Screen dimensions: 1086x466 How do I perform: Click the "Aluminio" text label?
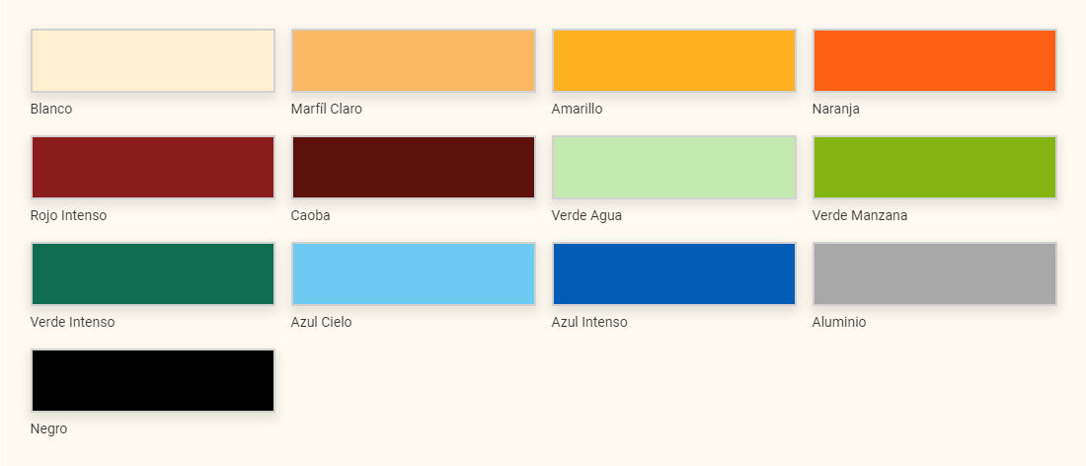[839, 322]
